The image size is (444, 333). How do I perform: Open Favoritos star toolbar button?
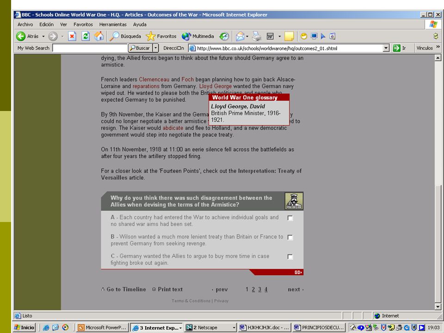point(161,36)
